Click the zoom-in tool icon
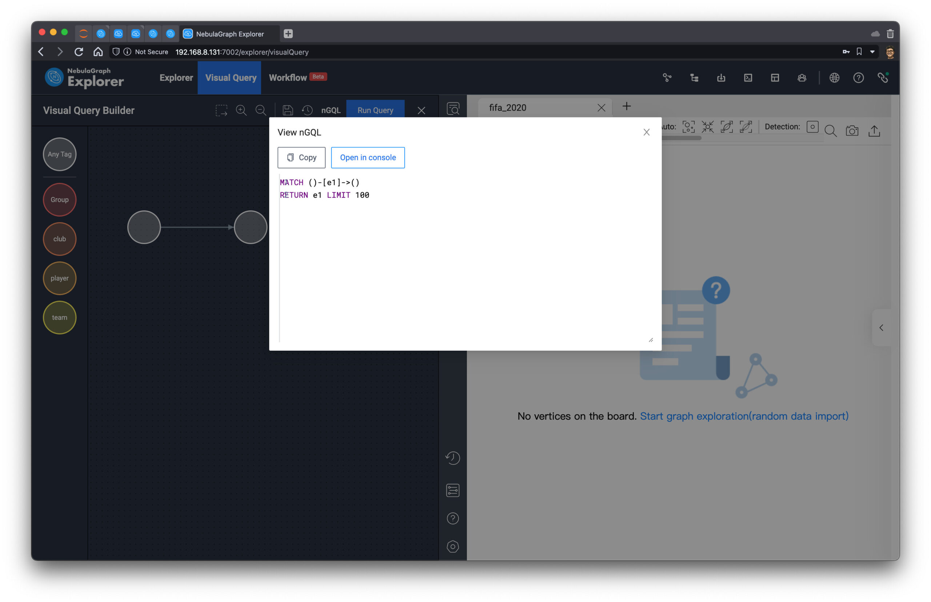This screenshot has height=602, width=931. 241,110
